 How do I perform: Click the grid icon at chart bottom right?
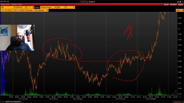pyautogui.click(x=173, y=94)
